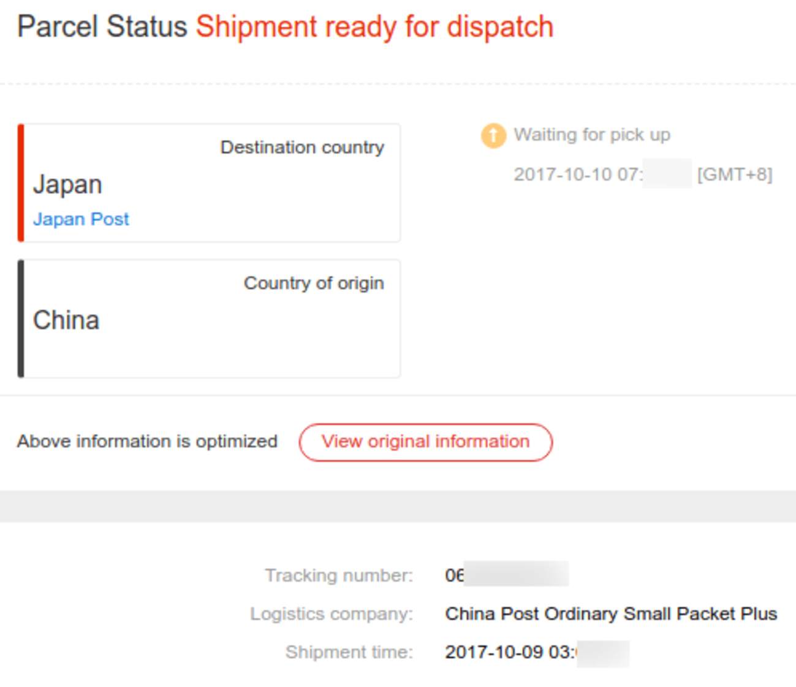
Task: Click the Logistics company label
Action: [332, 614]
